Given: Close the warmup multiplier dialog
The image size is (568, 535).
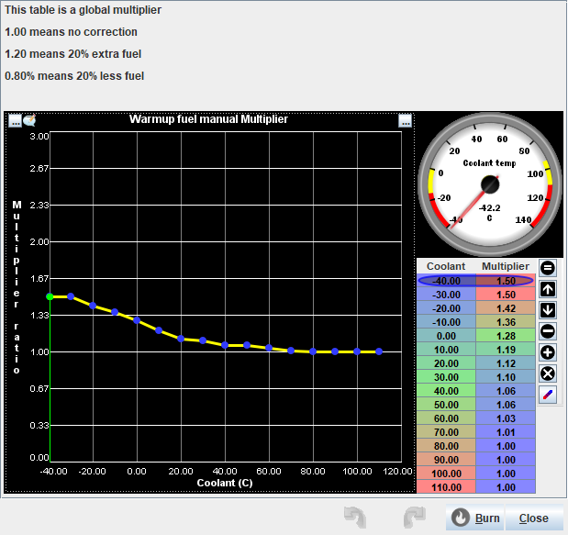Looking at the screenshot, I should (x=533, y=518).
